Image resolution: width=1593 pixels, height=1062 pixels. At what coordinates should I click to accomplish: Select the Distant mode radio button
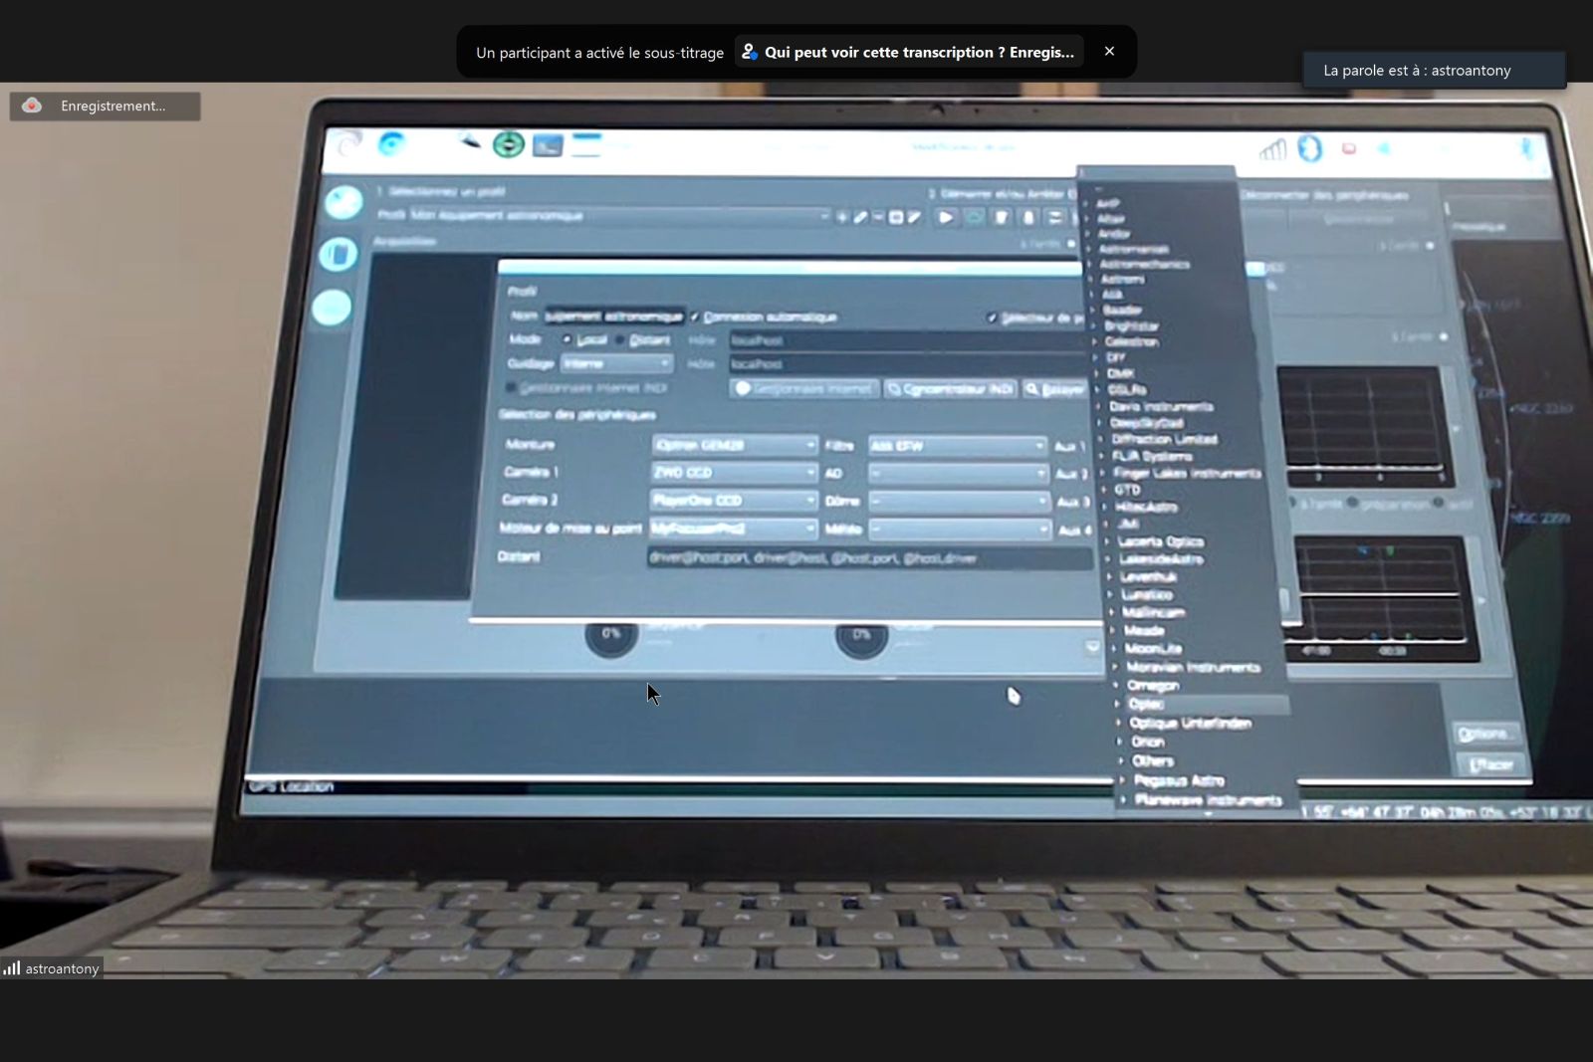point(620,339)
